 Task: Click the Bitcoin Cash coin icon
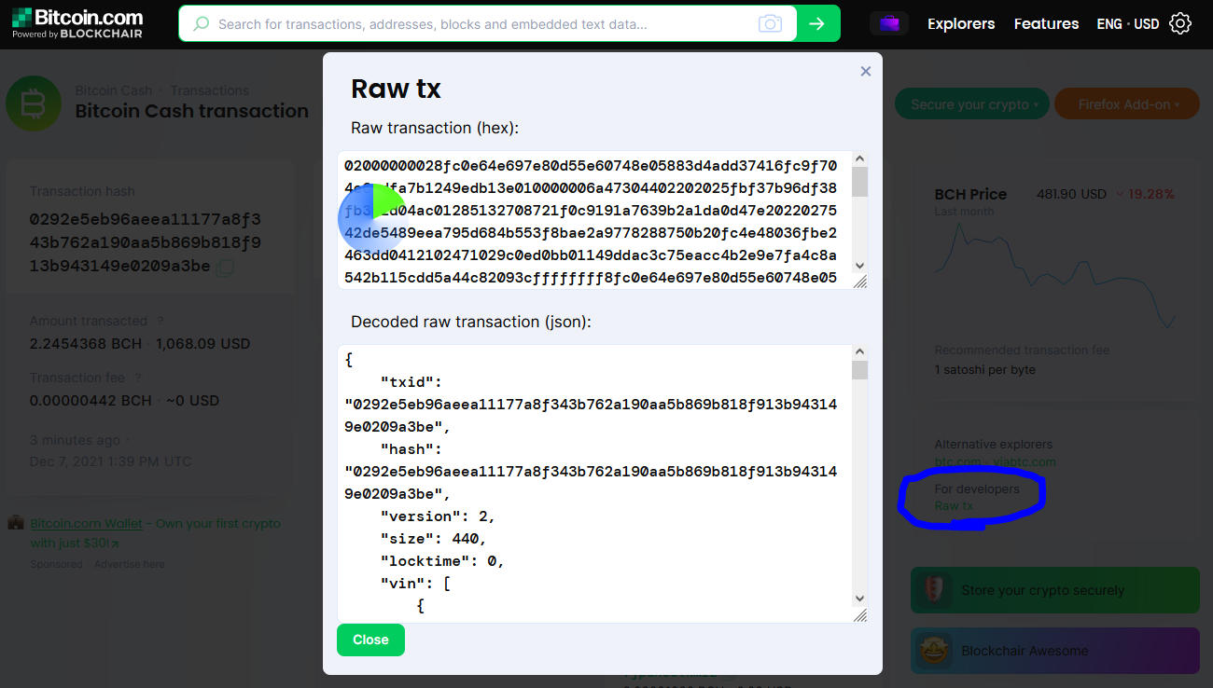click(x=34, y=103)
